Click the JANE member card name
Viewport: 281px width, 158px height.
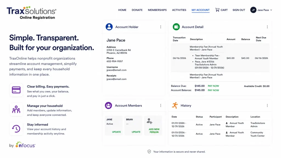coord(109,120)
